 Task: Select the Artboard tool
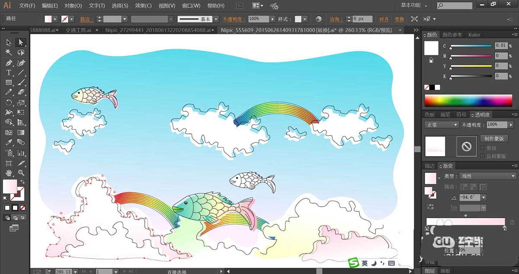(9, 163)
